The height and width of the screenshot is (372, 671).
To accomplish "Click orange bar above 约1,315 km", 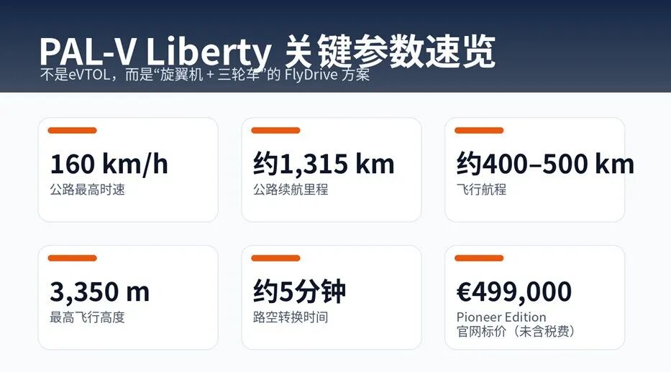I will (x=275, y=131).
